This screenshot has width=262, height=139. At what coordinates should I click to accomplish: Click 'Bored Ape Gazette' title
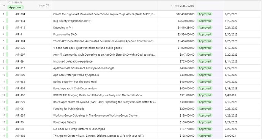click(65, 122)
